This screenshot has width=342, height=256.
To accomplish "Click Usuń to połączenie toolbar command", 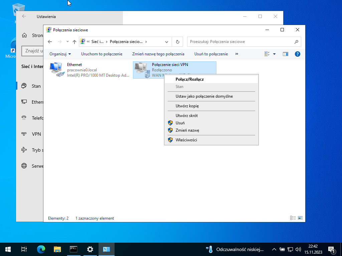I will [211, 54].
